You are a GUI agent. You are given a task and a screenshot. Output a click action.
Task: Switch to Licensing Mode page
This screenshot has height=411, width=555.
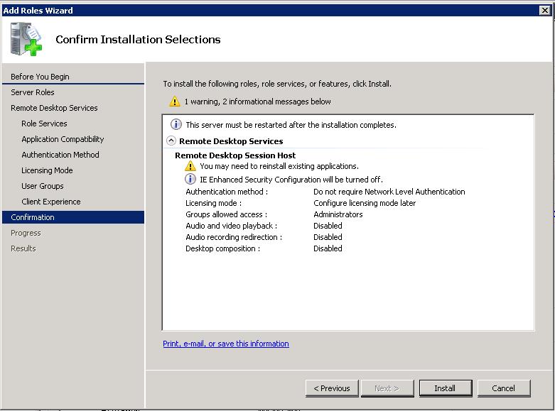tap(47, 170)
